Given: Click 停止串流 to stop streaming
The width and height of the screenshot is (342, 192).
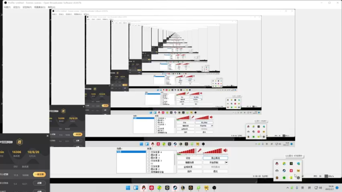Looking at the screenshot, I should [x=215, y=158].
